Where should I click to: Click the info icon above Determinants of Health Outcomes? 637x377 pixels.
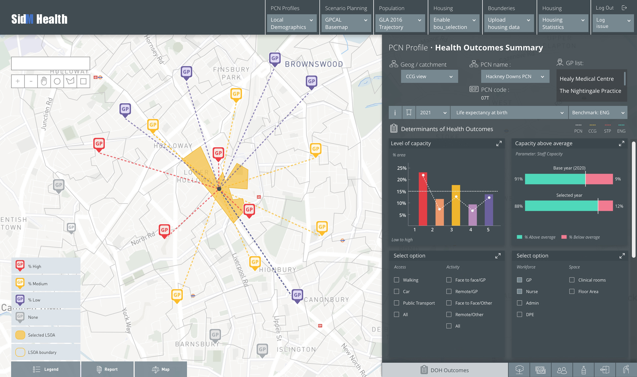coord(395,113)
